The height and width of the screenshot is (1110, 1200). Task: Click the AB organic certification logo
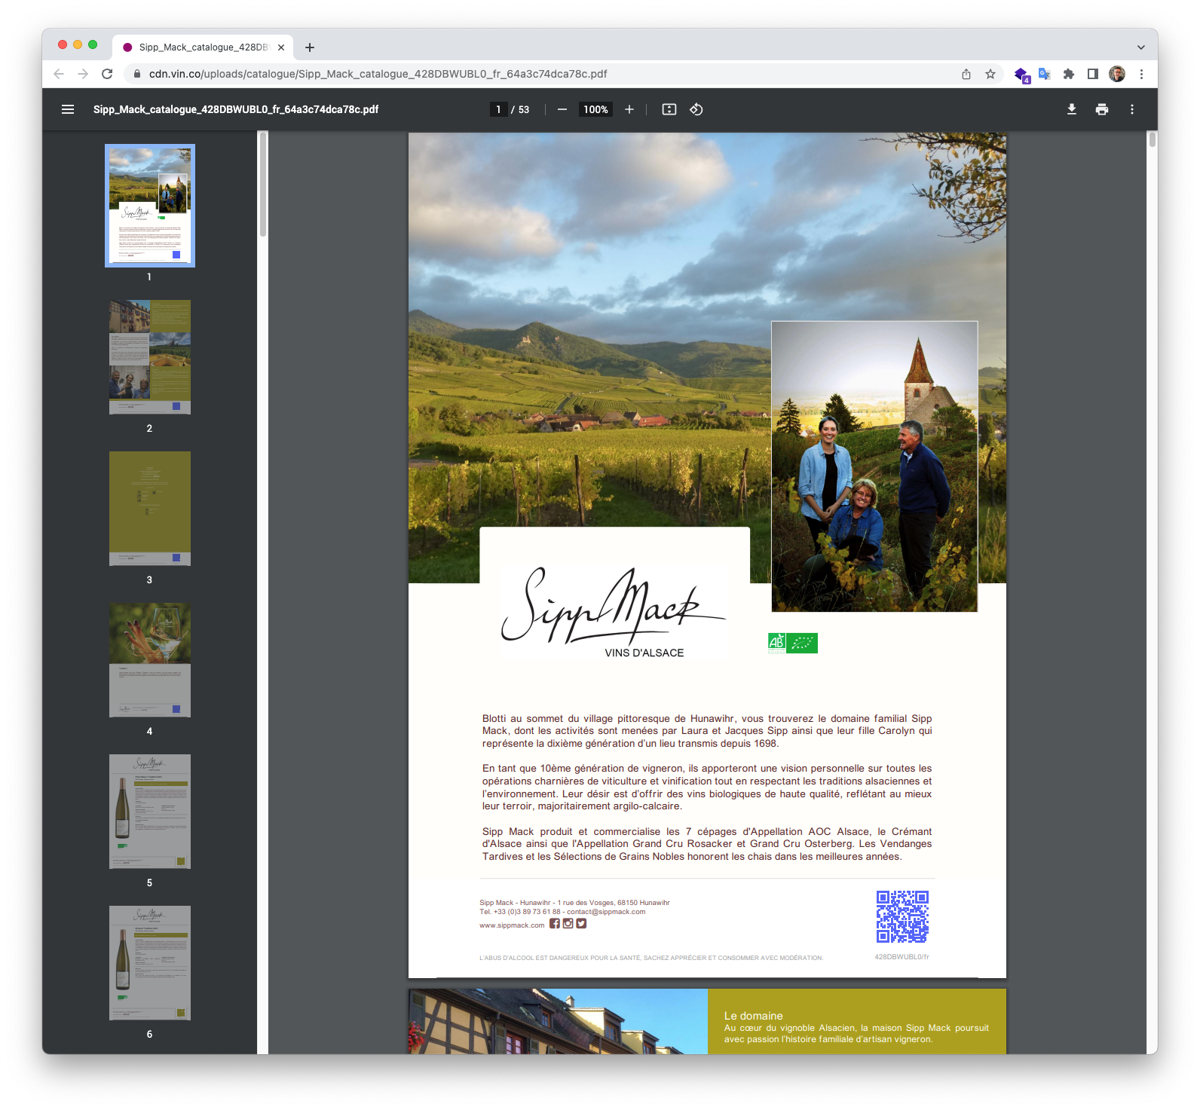tap(776, 643)
